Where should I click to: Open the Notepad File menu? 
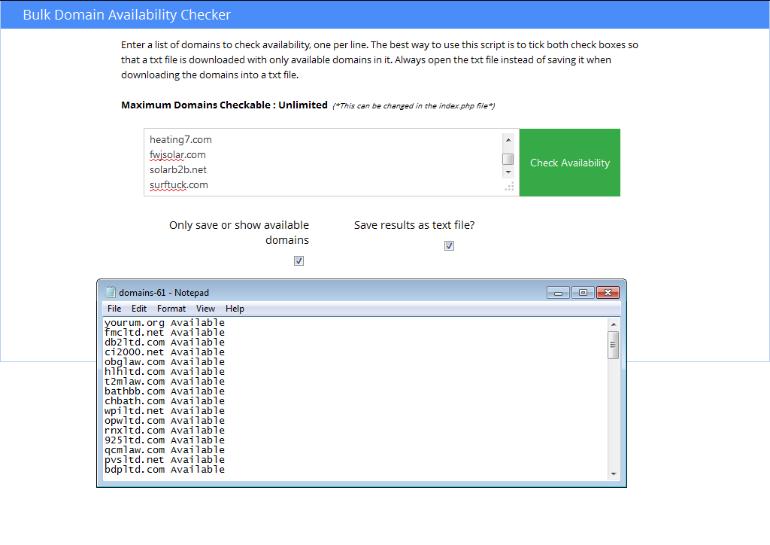click(x=114, y=309)
